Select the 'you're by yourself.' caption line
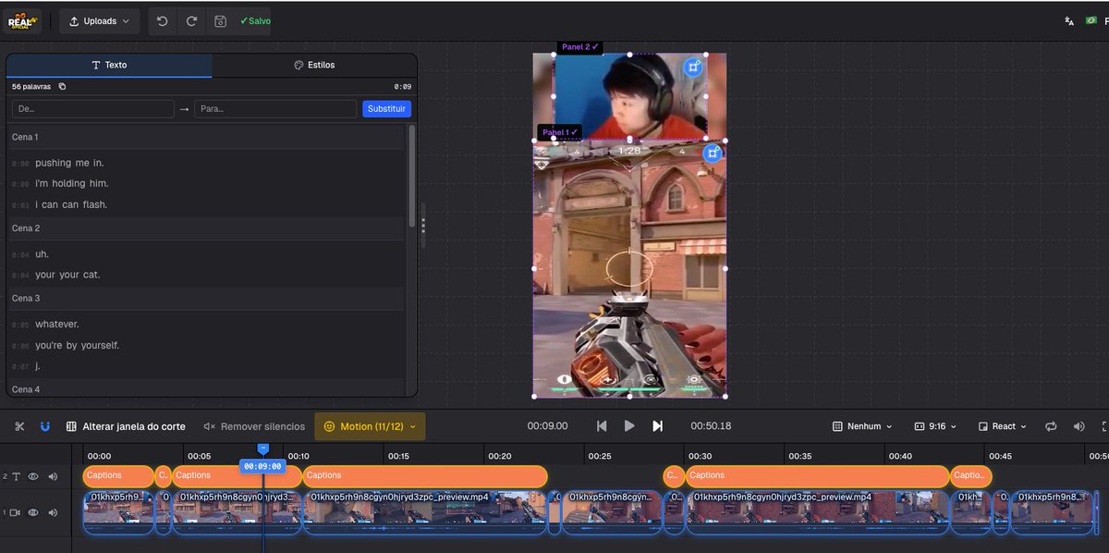Viewport: 1109px width, 553px height. click(x=78, y=345)
